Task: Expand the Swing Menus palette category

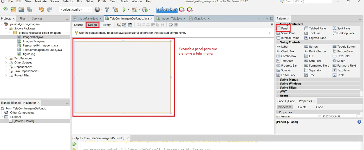Action: 278,80
